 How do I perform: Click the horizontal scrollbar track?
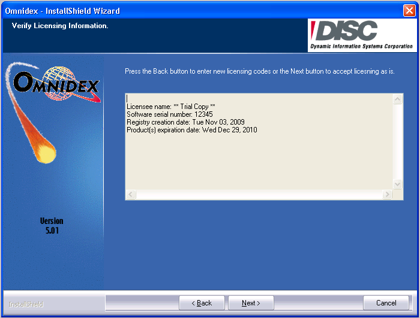coord(259,195)
